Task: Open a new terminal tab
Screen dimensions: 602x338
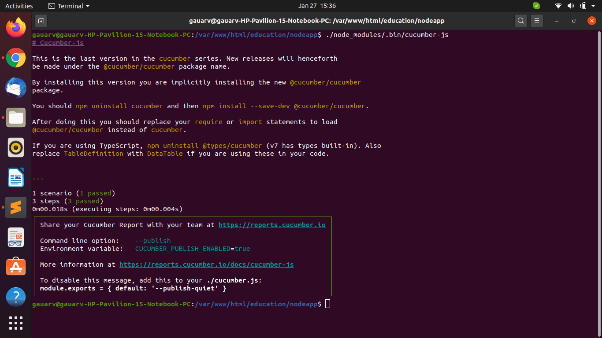Action: pyautogui.click(x=41, y=21)
